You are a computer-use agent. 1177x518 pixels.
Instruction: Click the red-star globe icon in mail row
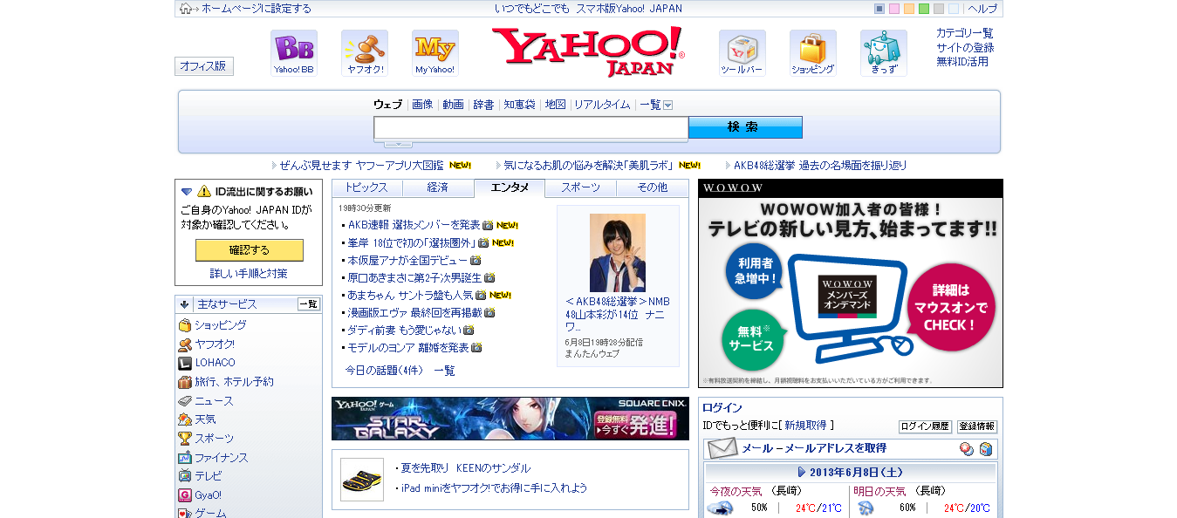pos(967,449)
